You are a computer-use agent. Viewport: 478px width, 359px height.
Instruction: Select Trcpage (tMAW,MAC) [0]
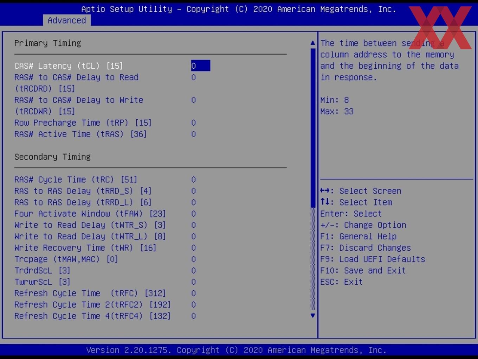click(x=66, y=259)
